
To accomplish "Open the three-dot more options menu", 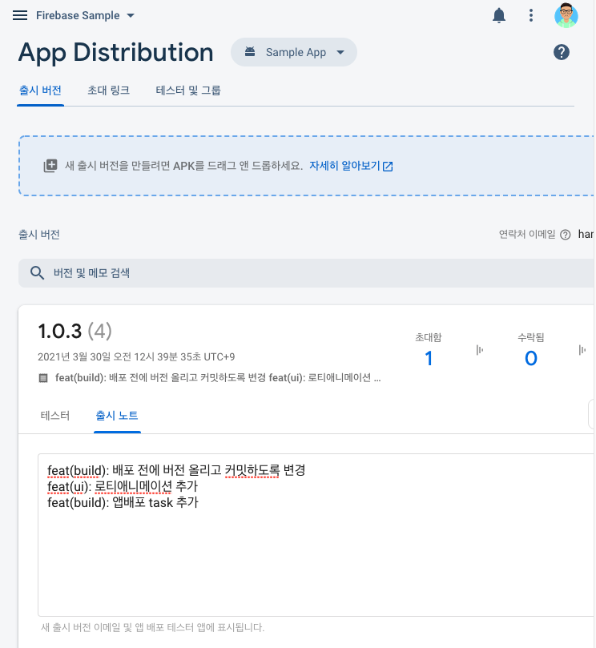I will pyautogui.click(x=530, y=16).
